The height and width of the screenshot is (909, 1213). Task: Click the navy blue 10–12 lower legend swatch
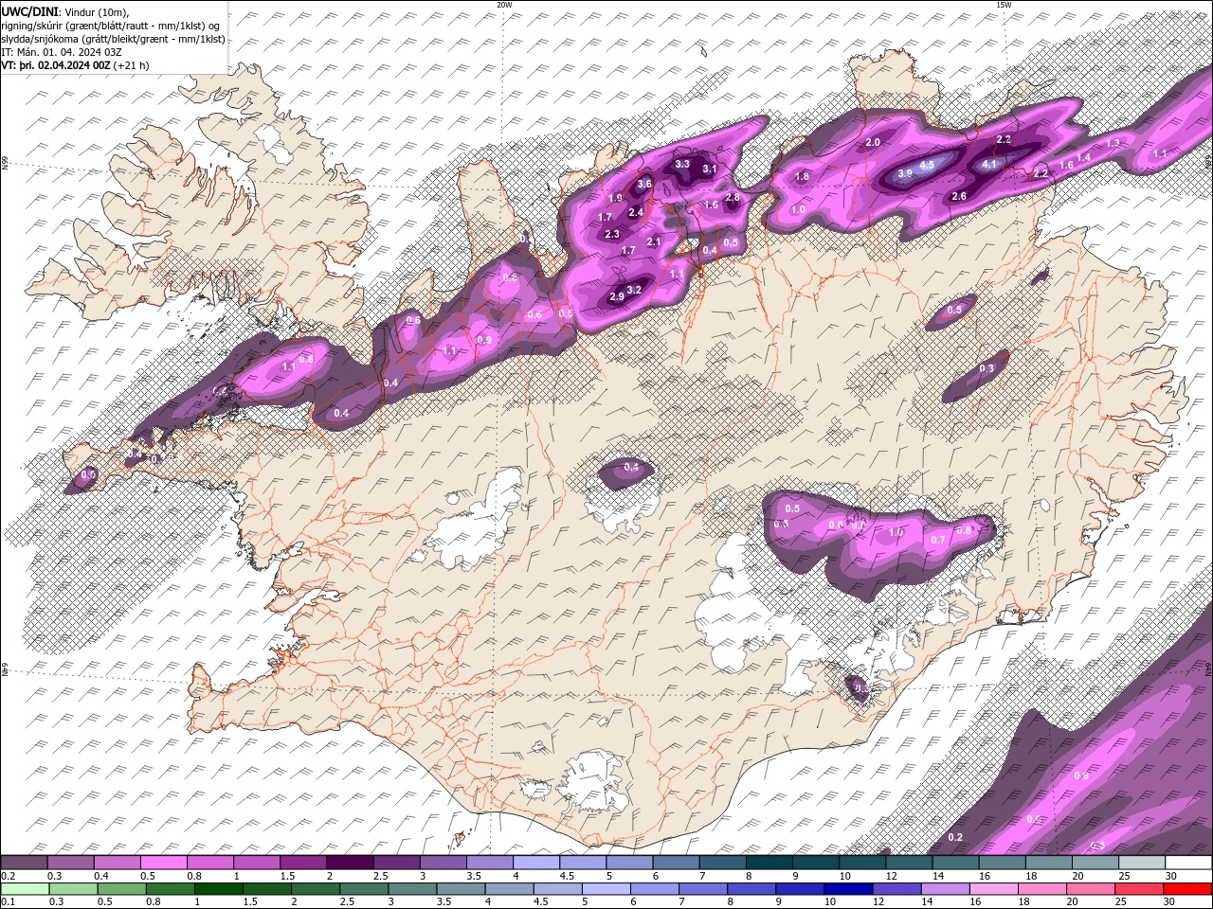[846, 889]
